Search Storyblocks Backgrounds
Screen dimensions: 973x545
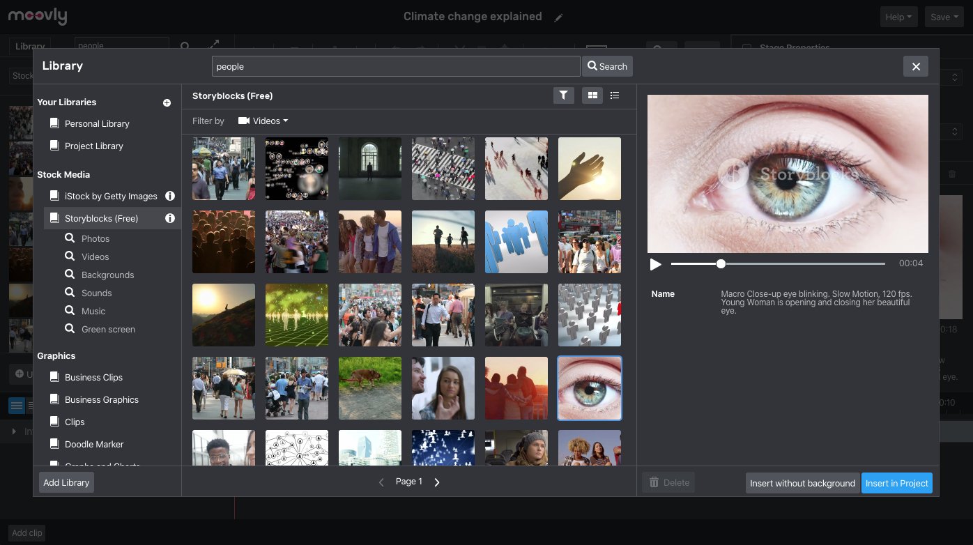(x=107, y=275)
